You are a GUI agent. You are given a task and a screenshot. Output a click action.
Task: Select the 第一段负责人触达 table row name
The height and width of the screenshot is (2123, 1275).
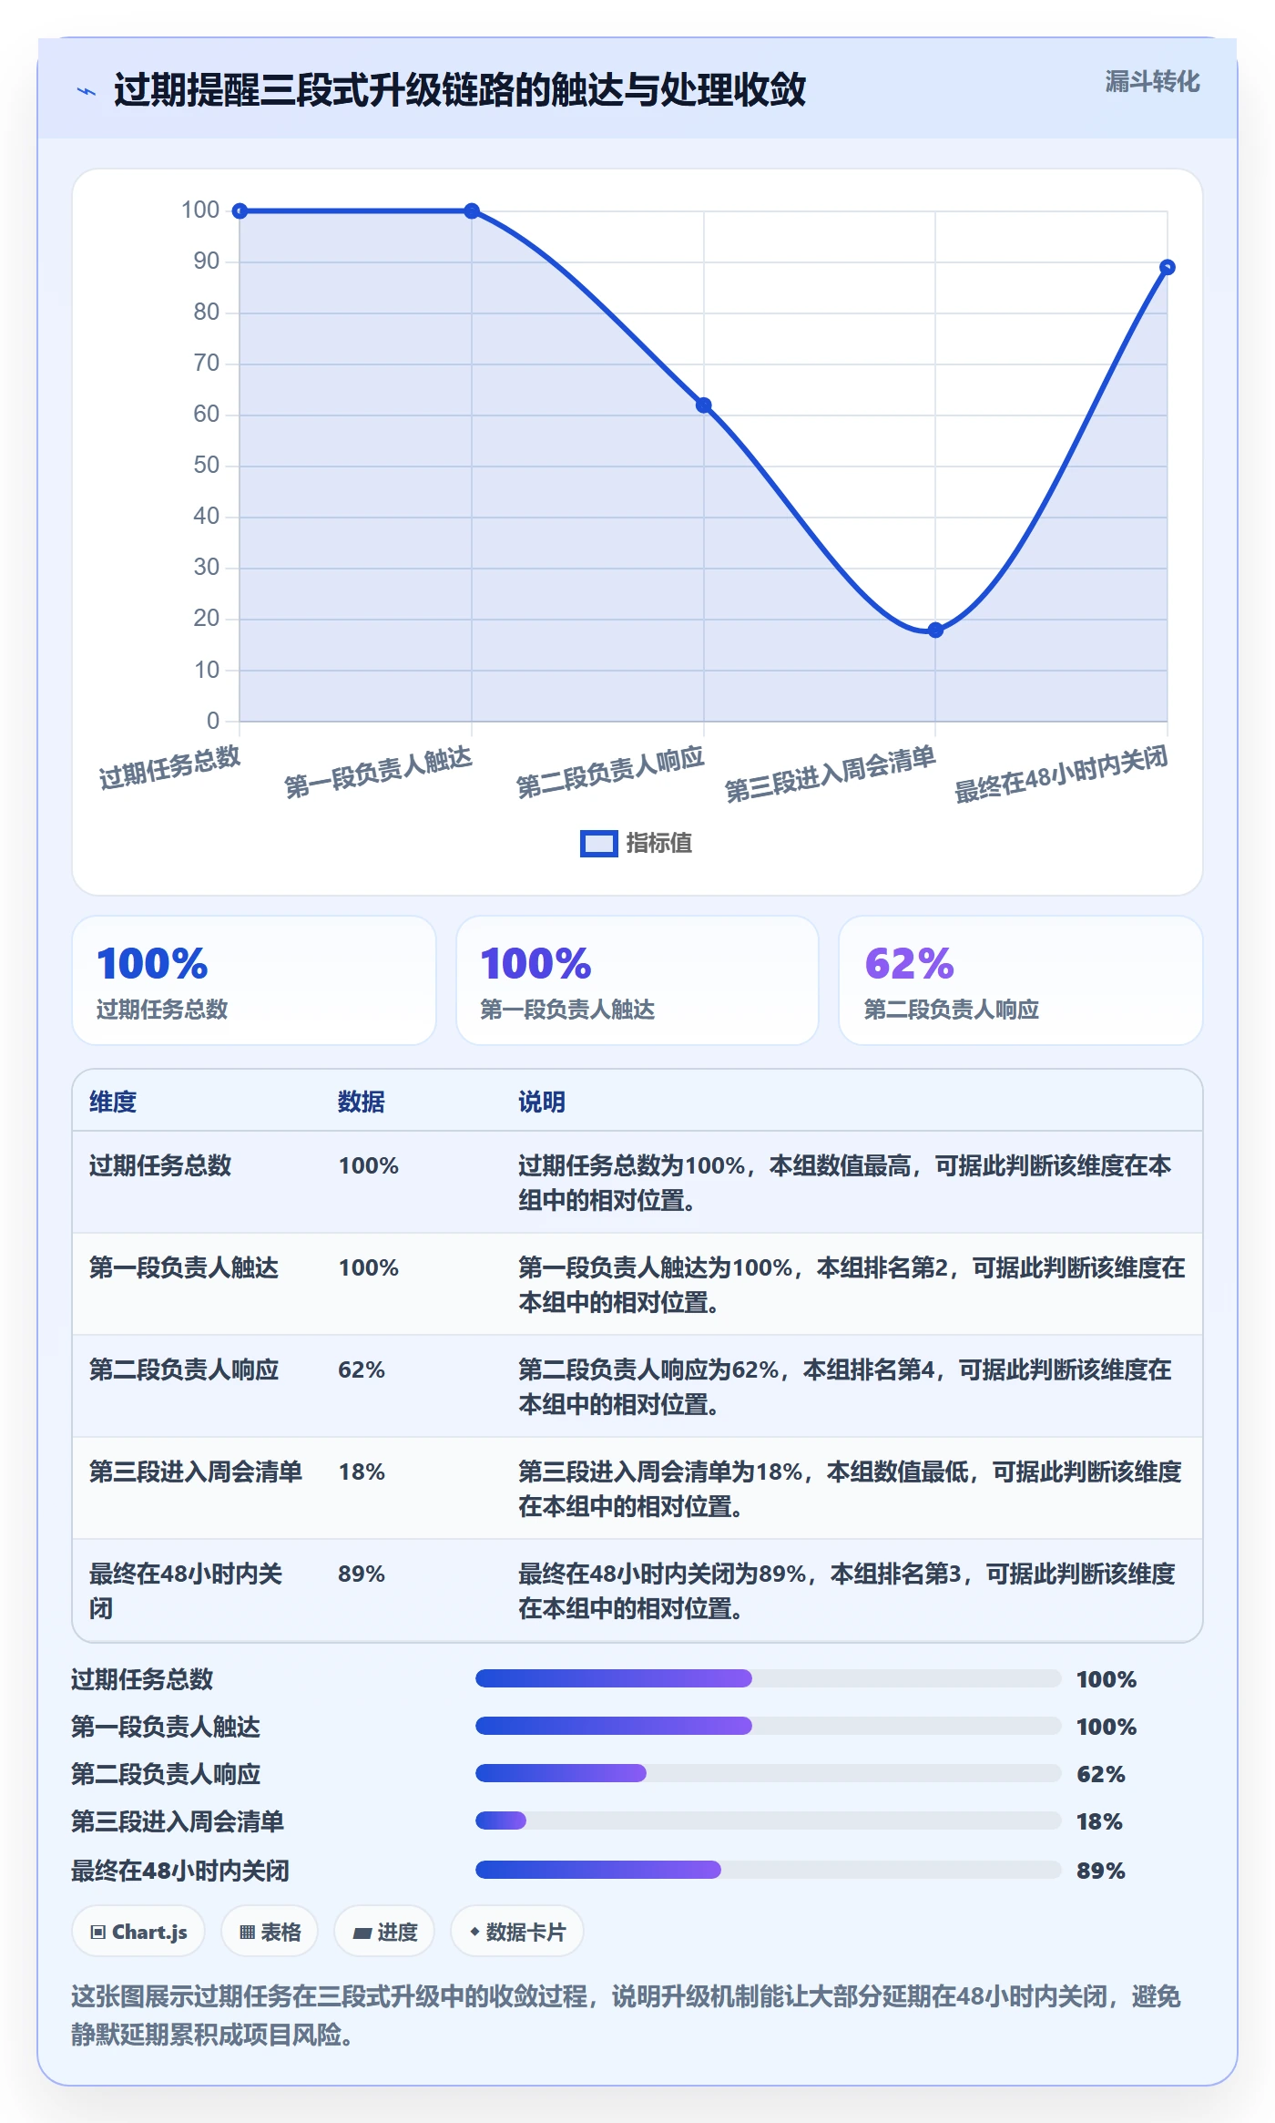[184, 1267]
